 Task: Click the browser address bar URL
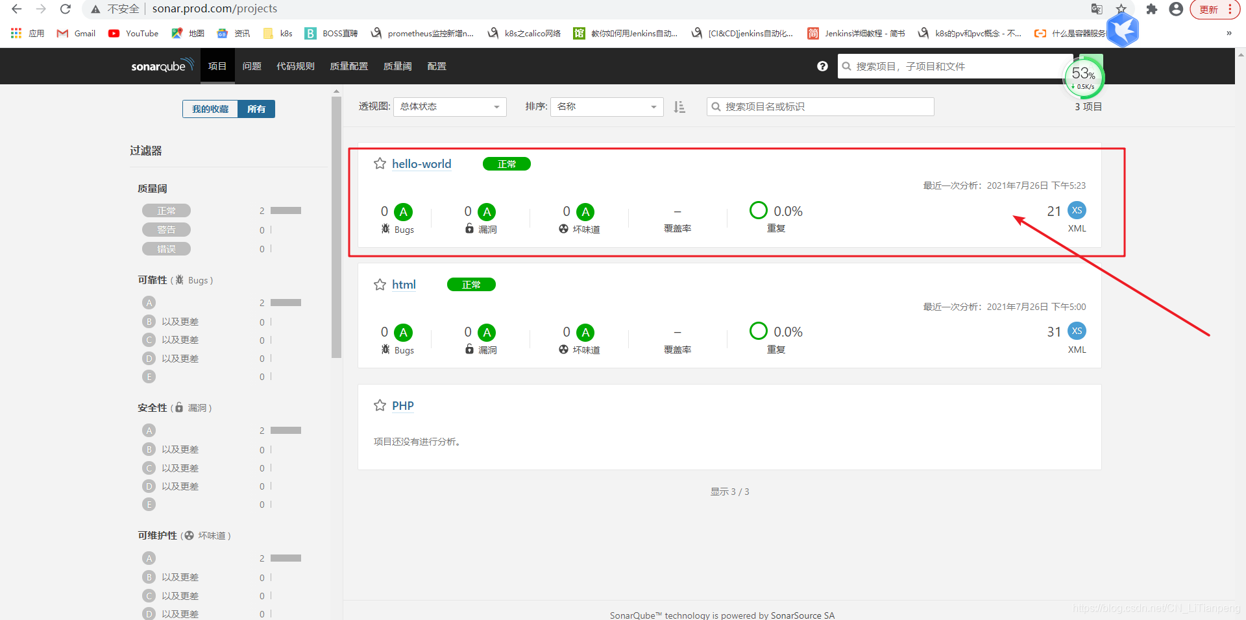(x=215, y=9)
